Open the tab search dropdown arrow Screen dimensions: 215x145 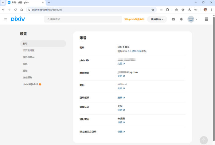[x=3, y=2]
